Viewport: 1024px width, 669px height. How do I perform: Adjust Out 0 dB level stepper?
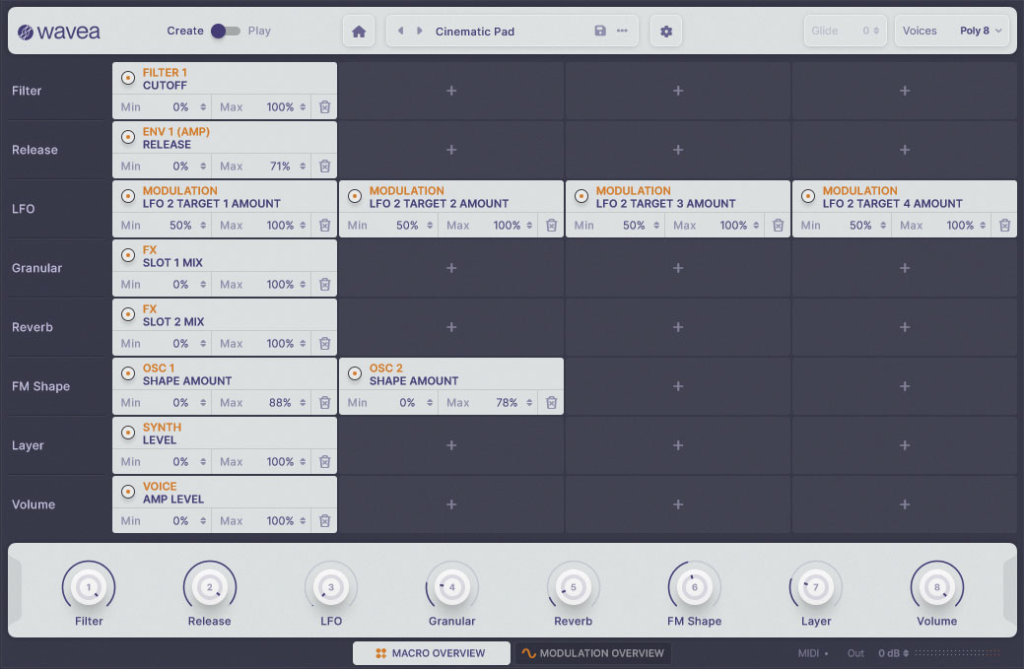tap(906, 653)
